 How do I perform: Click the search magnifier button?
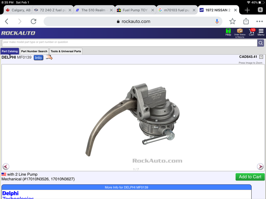coord(261,43)
